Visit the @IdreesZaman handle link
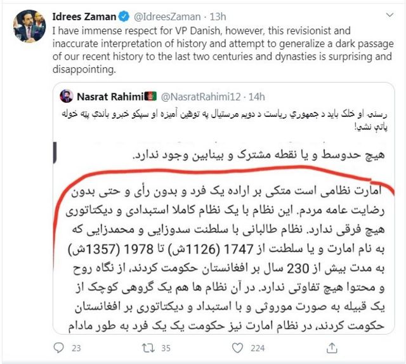The image size is (406, 364). 167,17
